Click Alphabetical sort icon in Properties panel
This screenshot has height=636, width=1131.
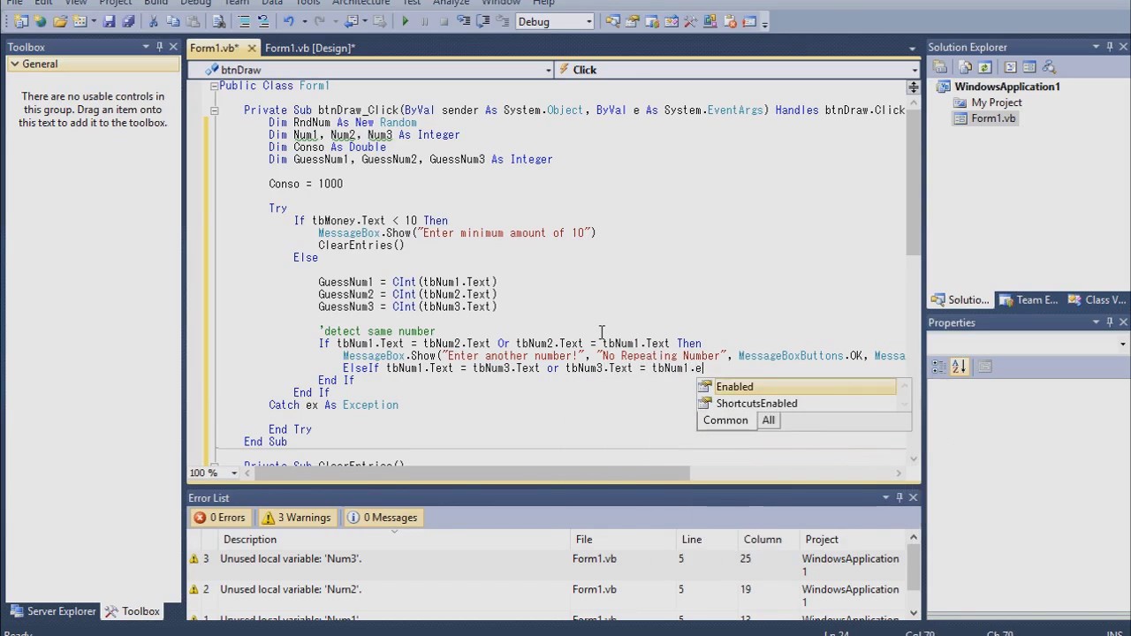960,367
